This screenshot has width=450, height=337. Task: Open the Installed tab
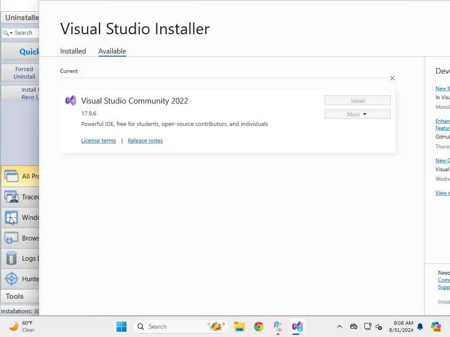(x=73, y=51)
